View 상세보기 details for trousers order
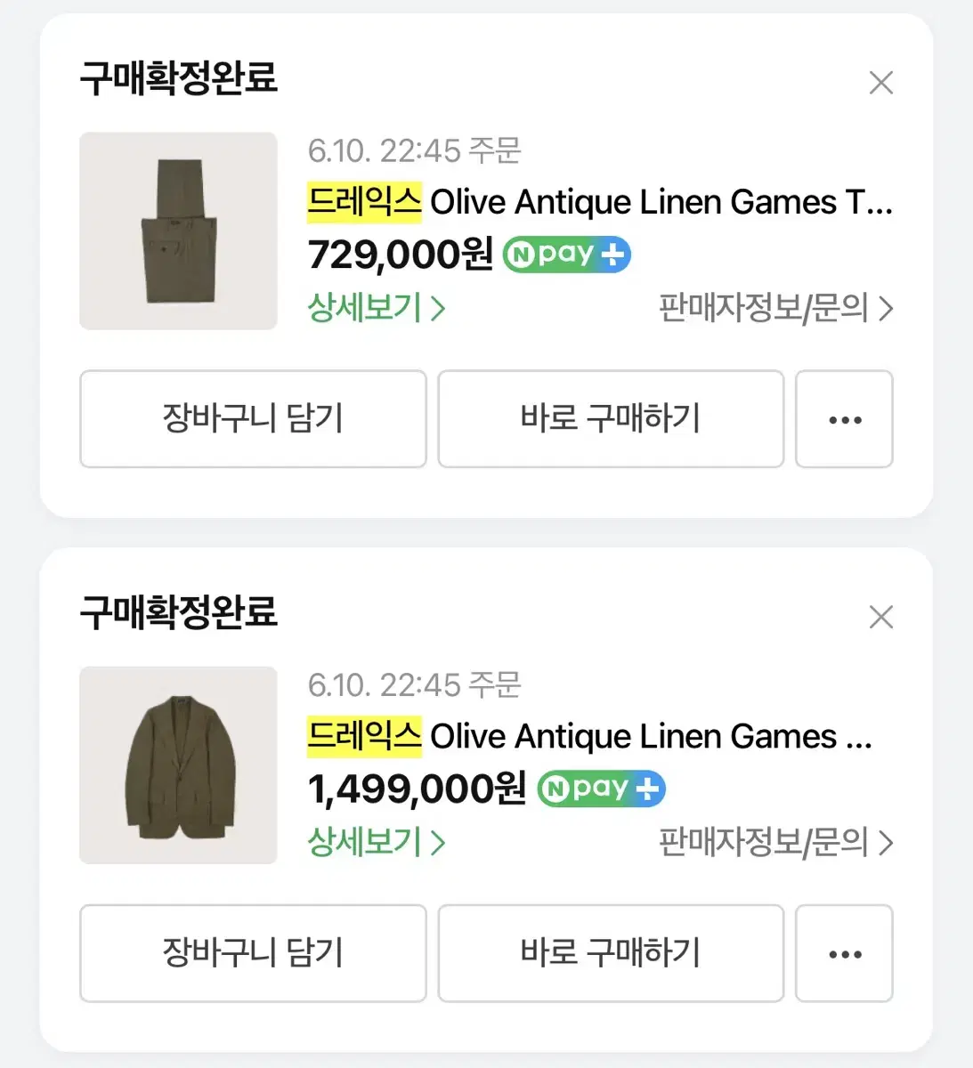973x1068 pixels. (x=376, y=308)
